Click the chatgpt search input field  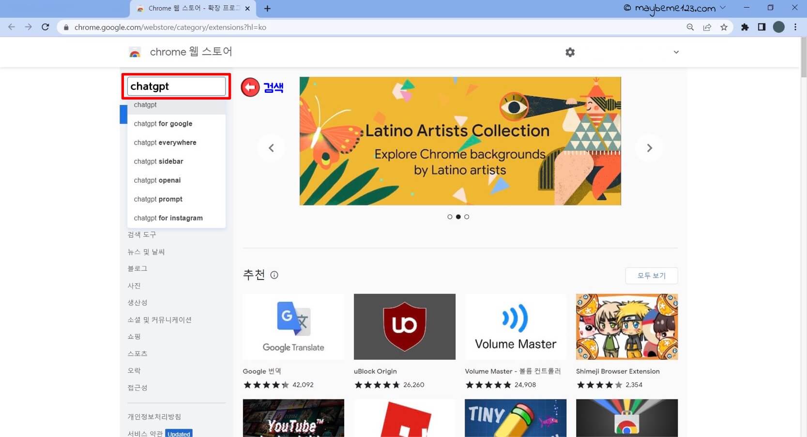(x=176, y=87)
